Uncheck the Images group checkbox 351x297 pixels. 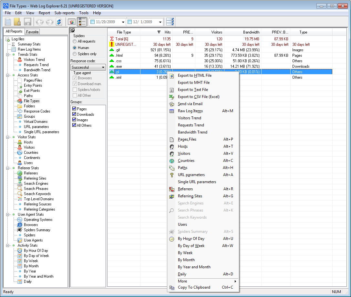pyautogui.click(x=74, y=120)
